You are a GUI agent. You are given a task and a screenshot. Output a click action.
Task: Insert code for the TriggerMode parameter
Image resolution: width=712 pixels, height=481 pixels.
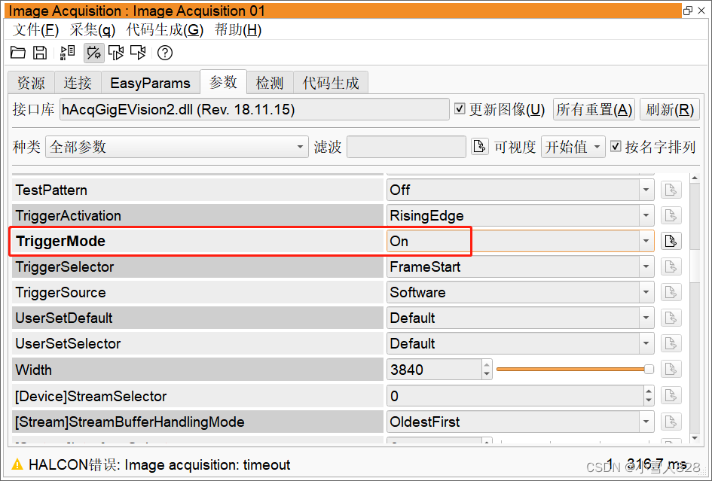(x=671, y=241)
